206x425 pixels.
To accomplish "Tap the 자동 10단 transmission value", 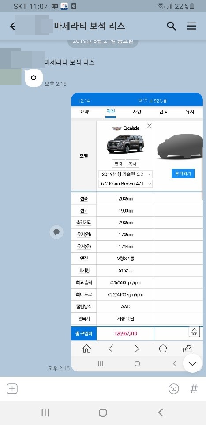I will point(126,318).
